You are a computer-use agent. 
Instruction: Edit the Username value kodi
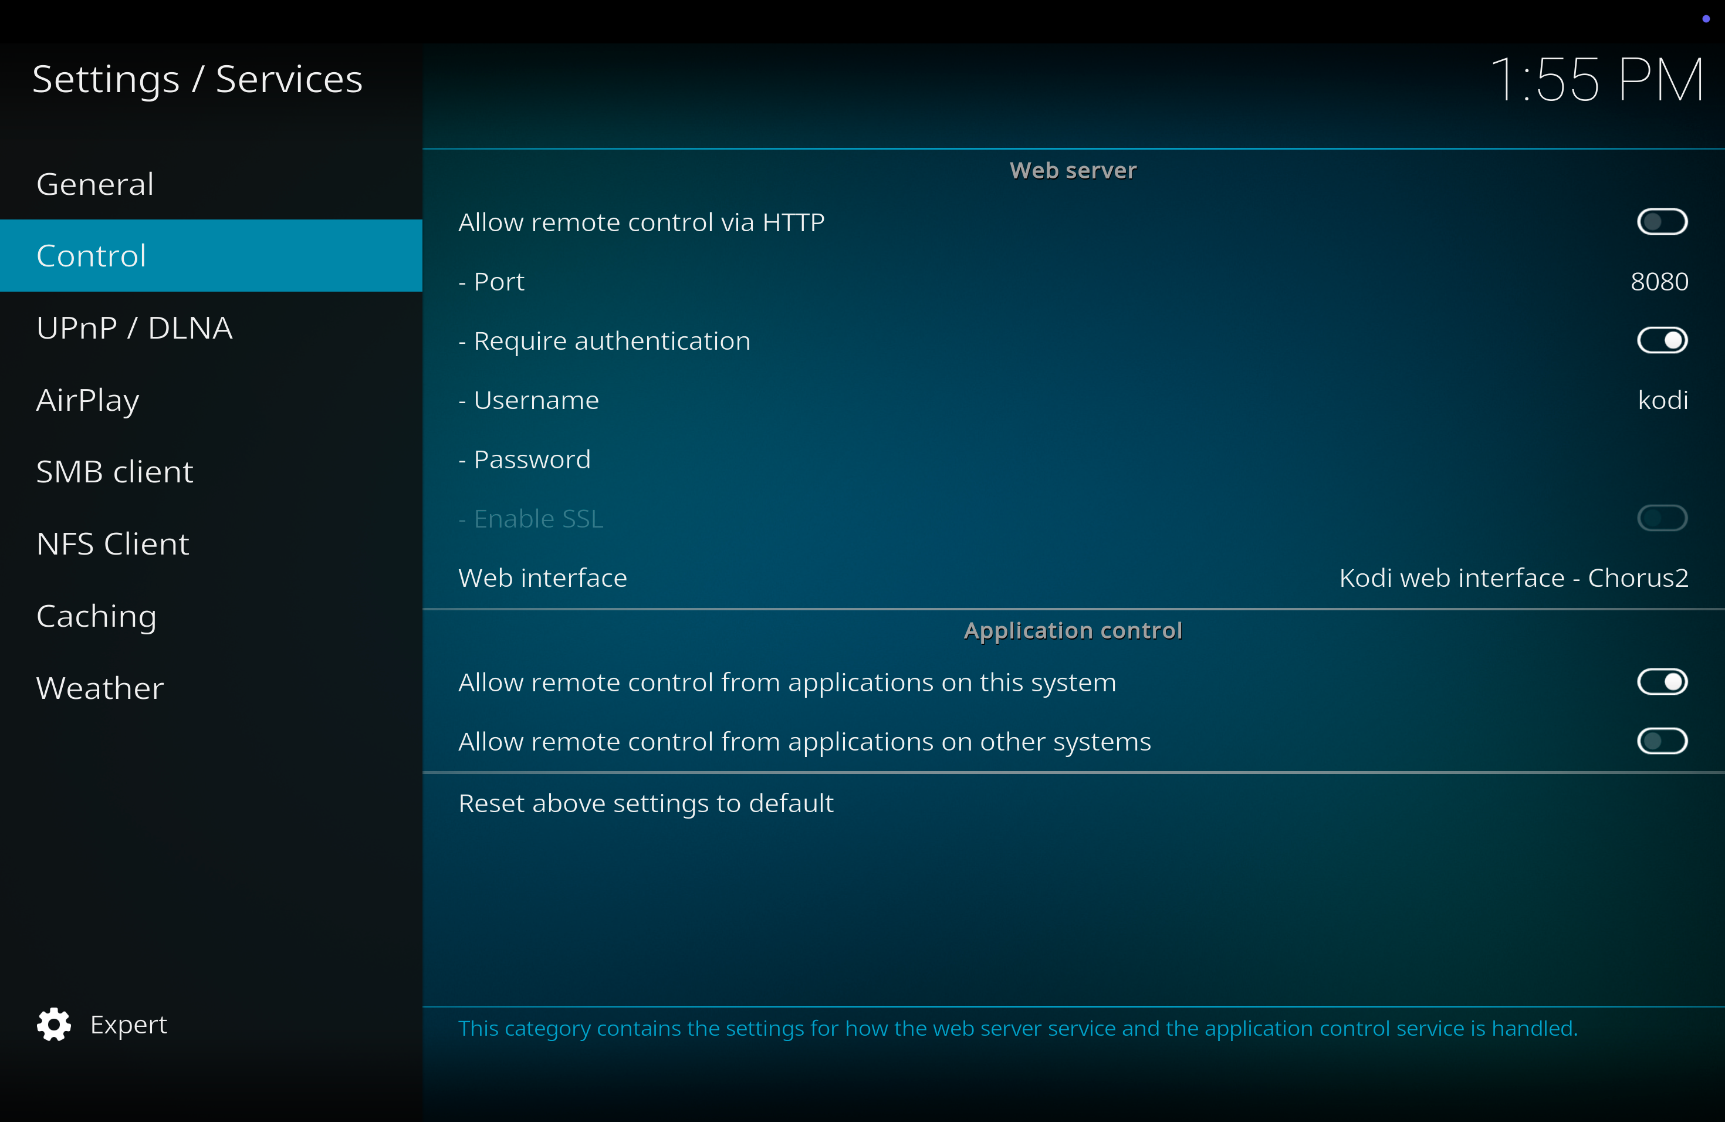[1663, 400]
